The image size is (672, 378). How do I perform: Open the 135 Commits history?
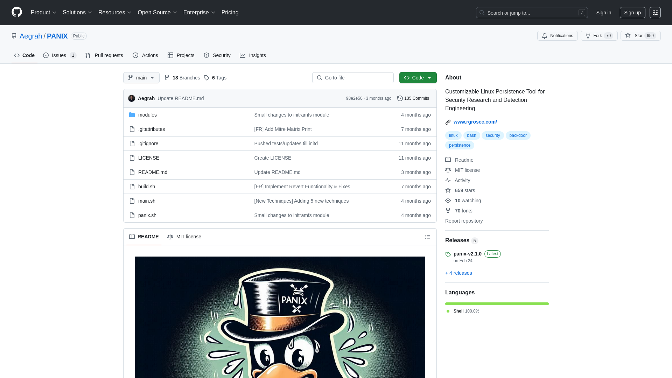click(x=413, y=98)
